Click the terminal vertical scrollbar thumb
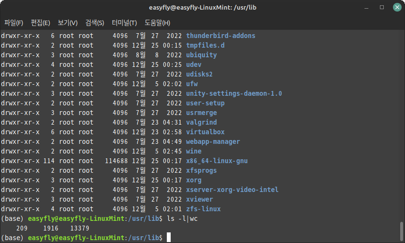The height and width of the screenshot is (243, 405). coord(402,231)
